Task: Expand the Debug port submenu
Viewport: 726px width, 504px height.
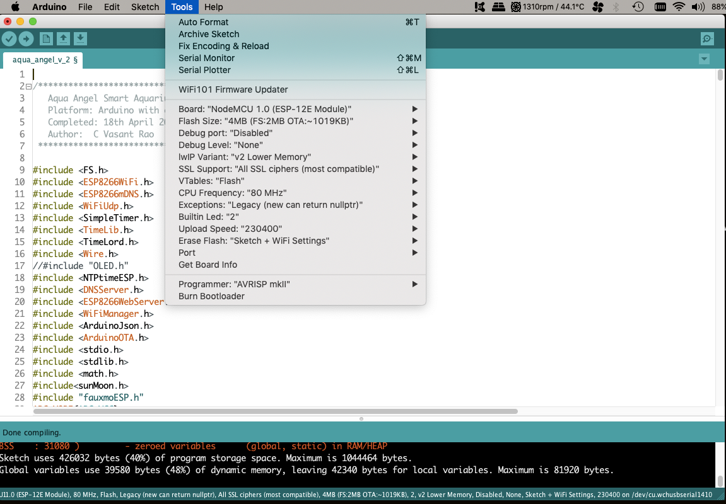Action: 295,133
